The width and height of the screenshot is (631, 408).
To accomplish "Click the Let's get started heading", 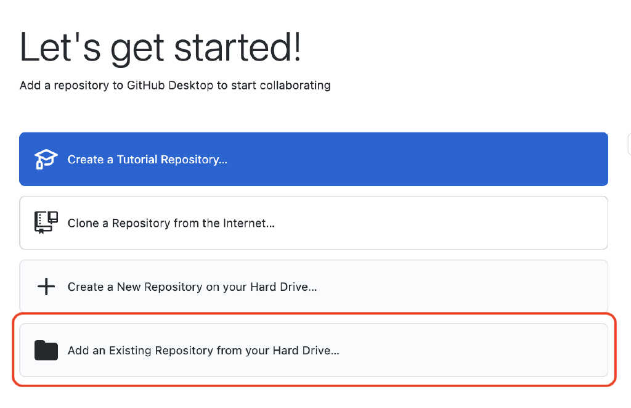I will coord(160,47).
